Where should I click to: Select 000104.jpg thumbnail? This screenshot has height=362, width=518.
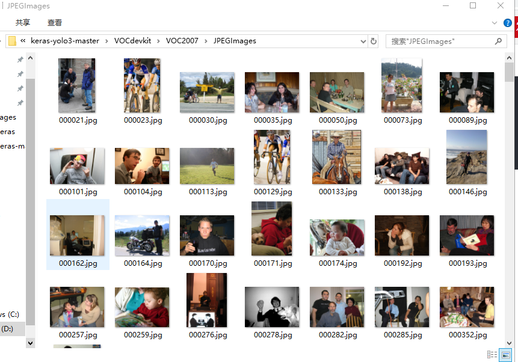pos(142,166)
